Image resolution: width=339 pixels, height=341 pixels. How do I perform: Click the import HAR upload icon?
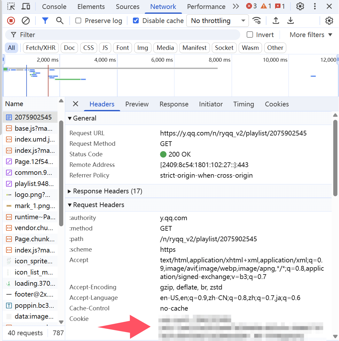click(276, 21)
